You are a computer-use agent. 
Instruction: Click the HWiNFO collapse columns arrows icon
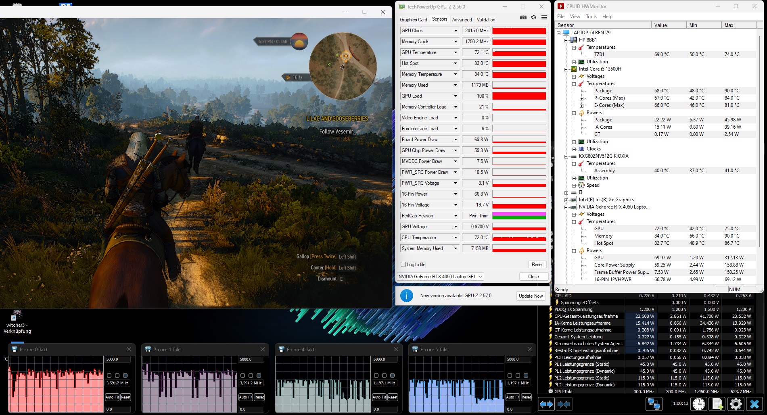(564, 404)
